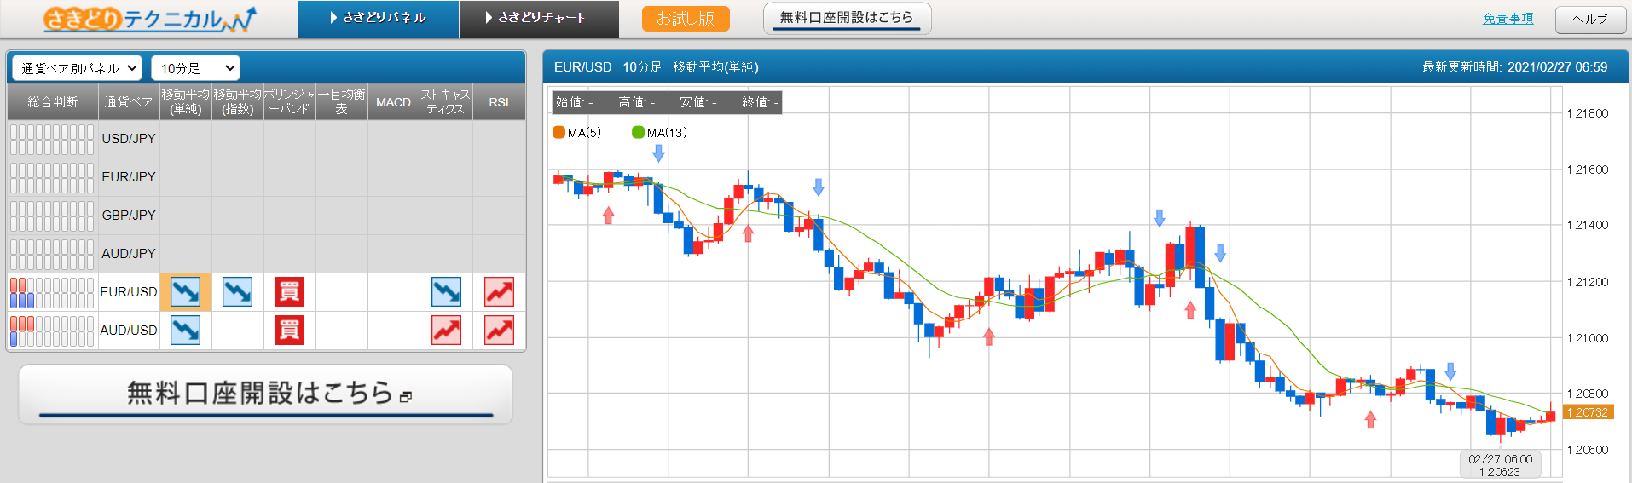
Task: Click the ストキャスティクス column header
Action: [446, 102]
